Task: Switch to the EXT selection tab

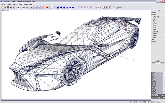Action: pyautogui.click(x=153, y=62)
